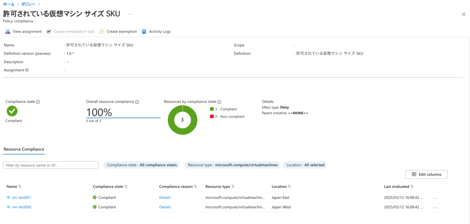Click the Create remediation task icon

point(49,31)
